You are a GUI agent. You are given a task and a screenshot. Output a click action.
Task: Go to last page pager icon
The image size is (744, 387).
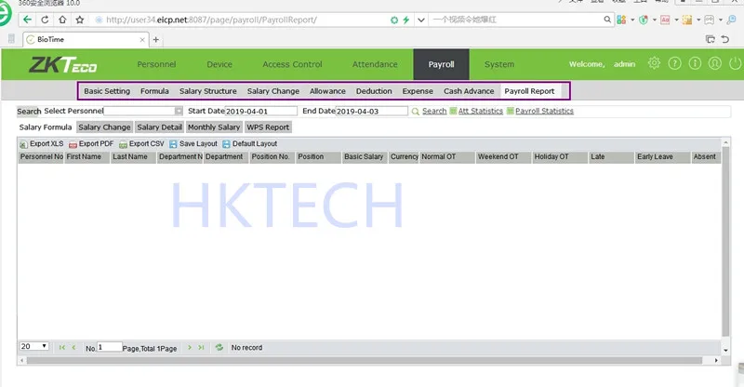pyautogui.click(x=201, y=348)
